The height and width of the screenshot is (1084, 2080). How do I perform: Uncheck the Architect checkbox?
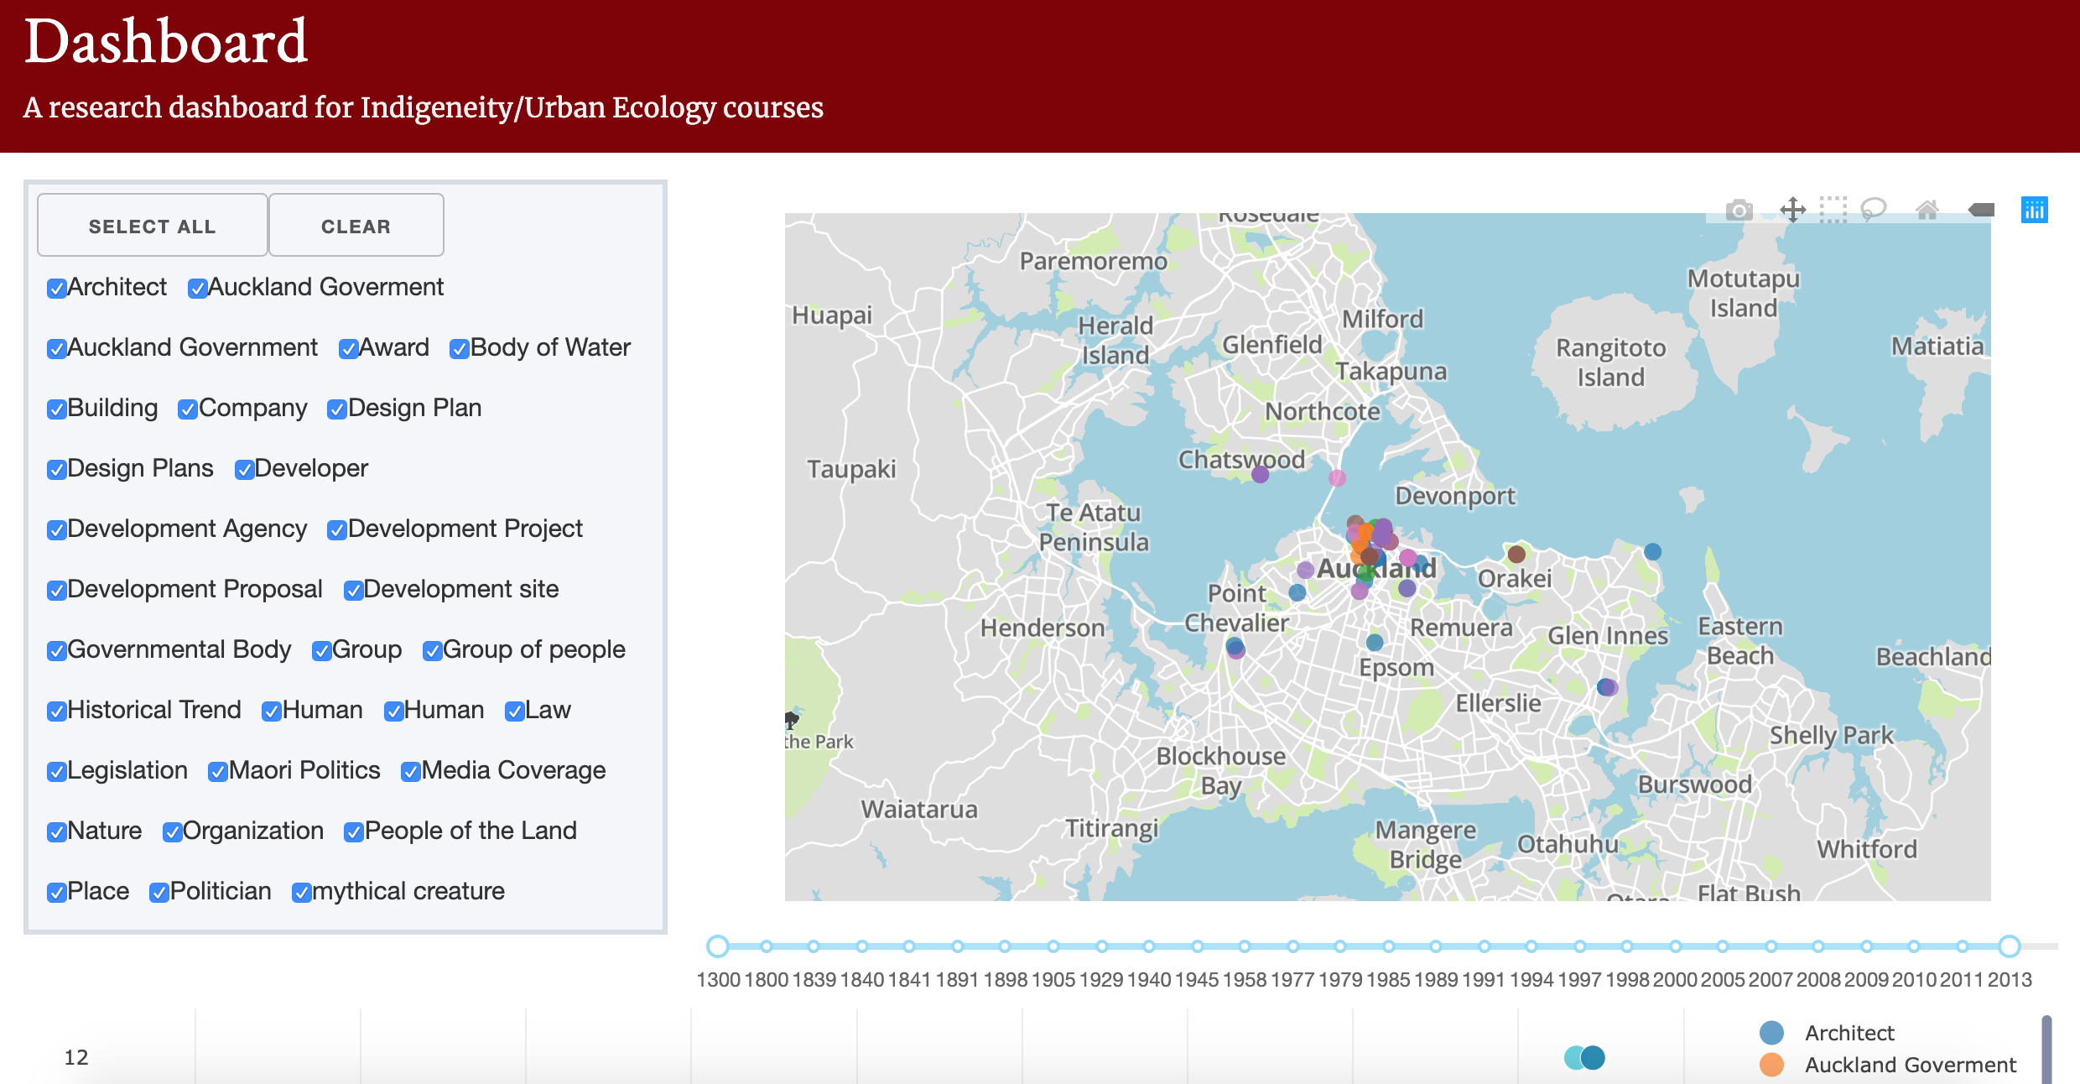pyautogui.click(x=57, y=289)
